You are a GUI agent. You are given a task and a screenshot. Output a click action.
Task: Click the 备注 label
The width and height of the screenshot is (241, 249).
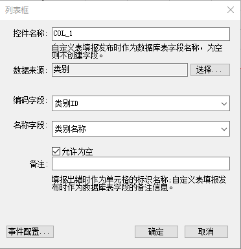pos(38,164)
